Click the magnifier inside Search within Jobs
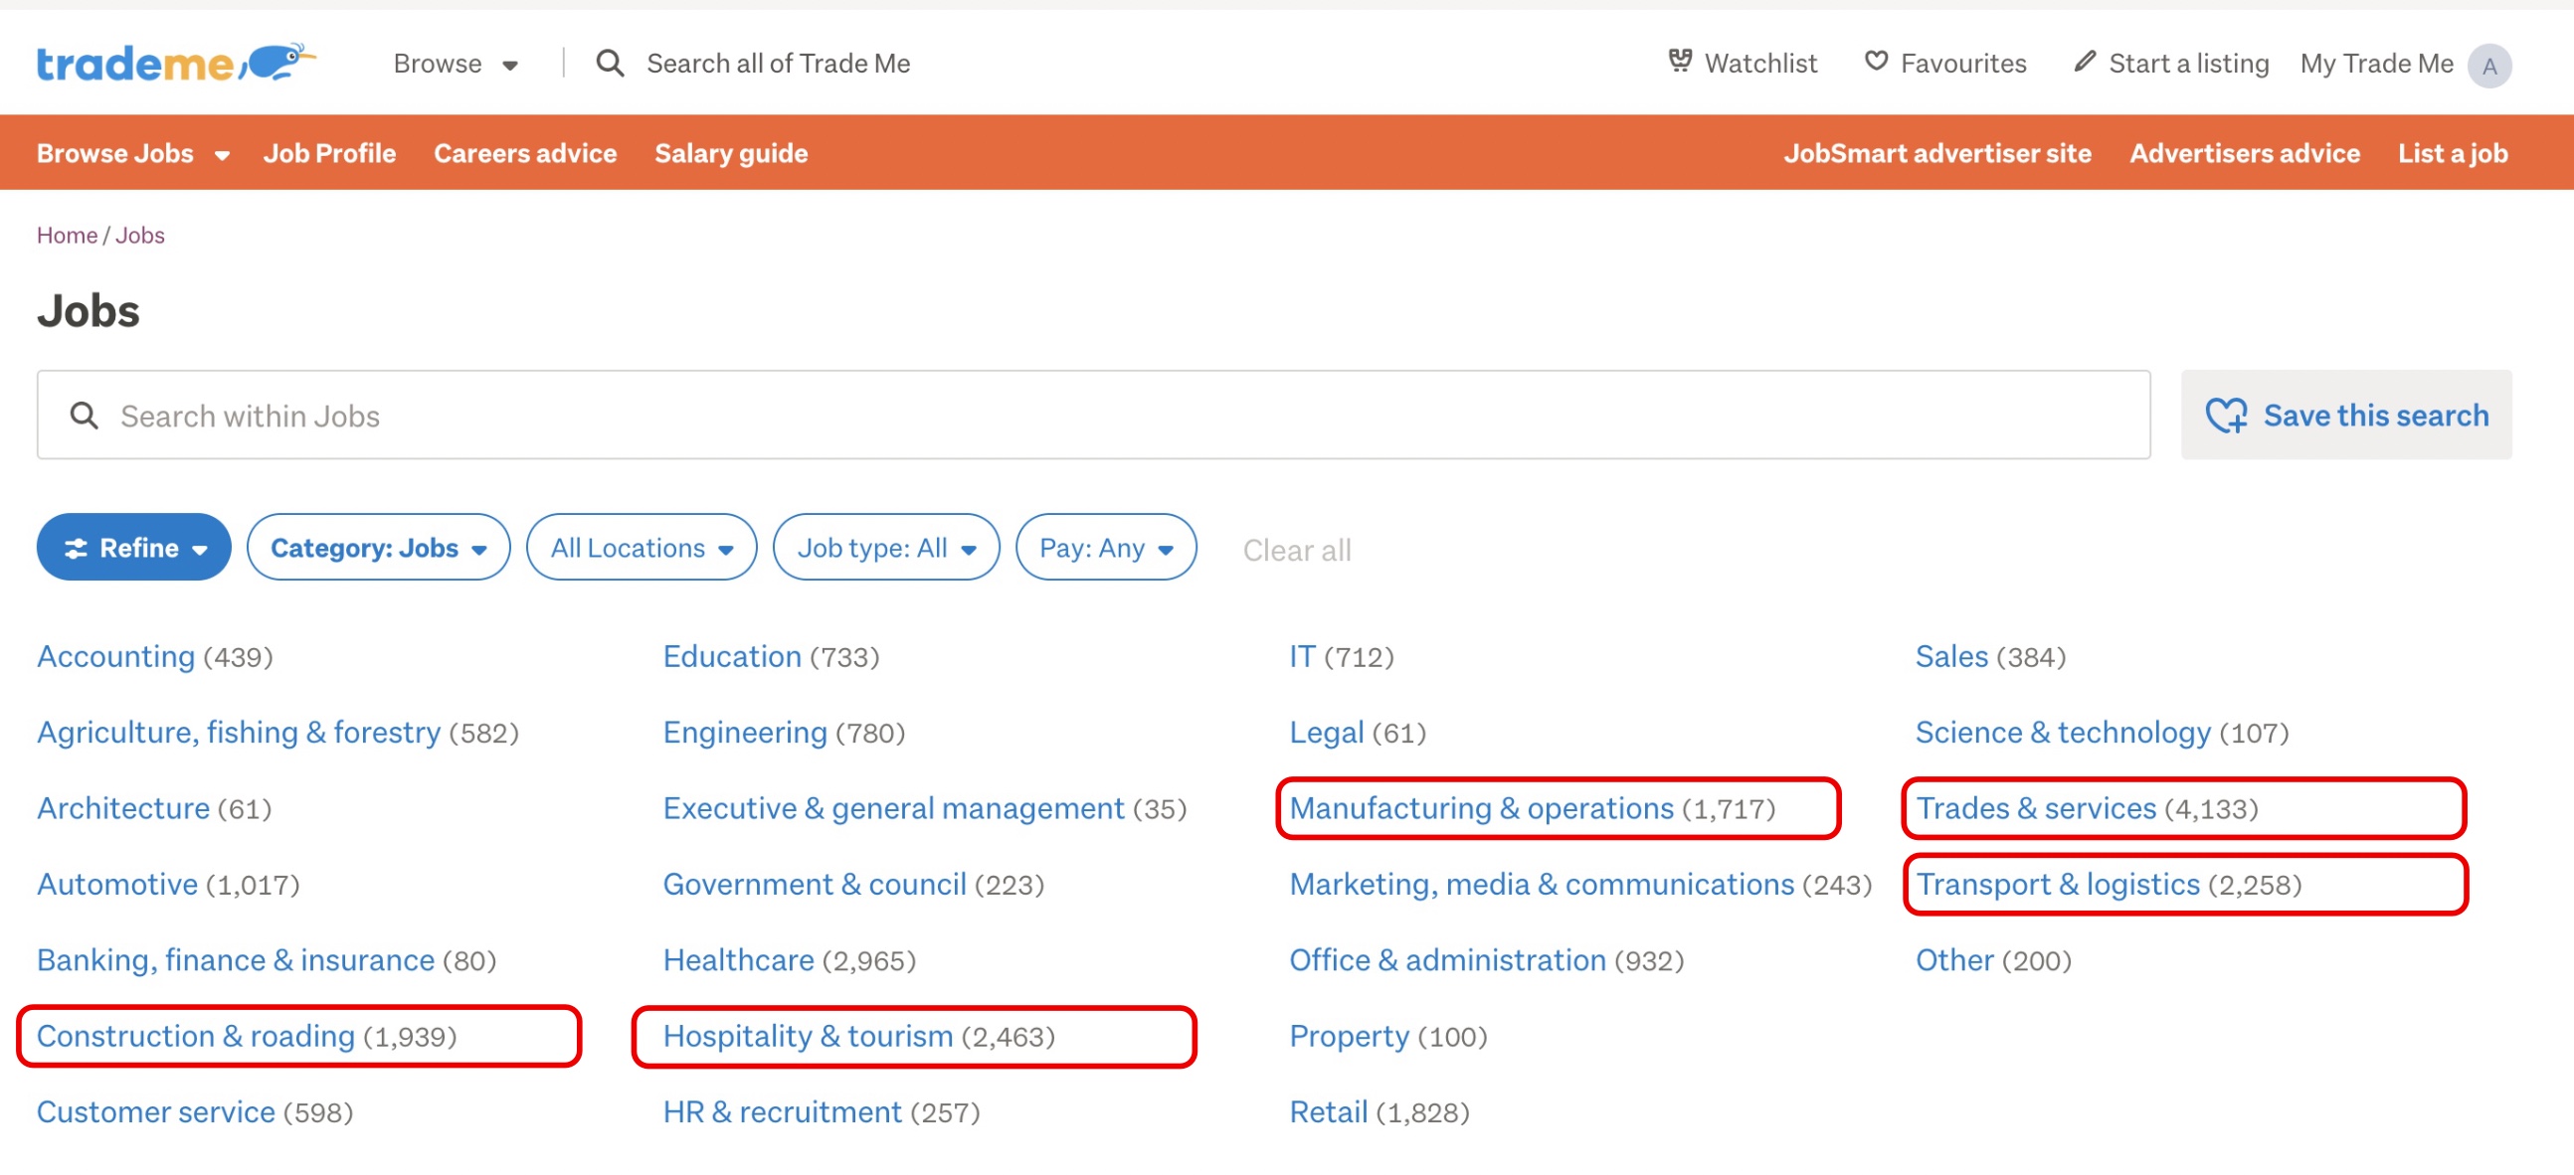Screen dimensions: 2574x1175 pyautogui.click(x=85, y=416)
